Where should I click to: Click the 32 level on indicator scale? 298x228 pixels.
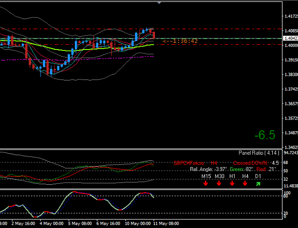[286, 179]
